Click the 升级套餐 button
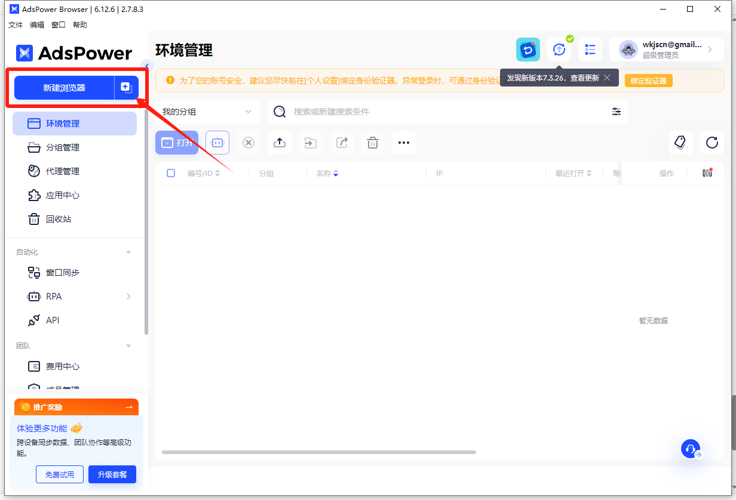736x500 pixels. (x=112, y=474)
